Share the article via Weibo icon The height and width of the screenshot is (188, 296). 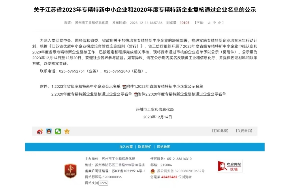click(40, 132)
